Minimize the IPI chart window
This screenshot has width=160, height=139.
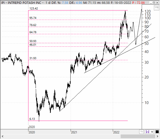(151, 3)
